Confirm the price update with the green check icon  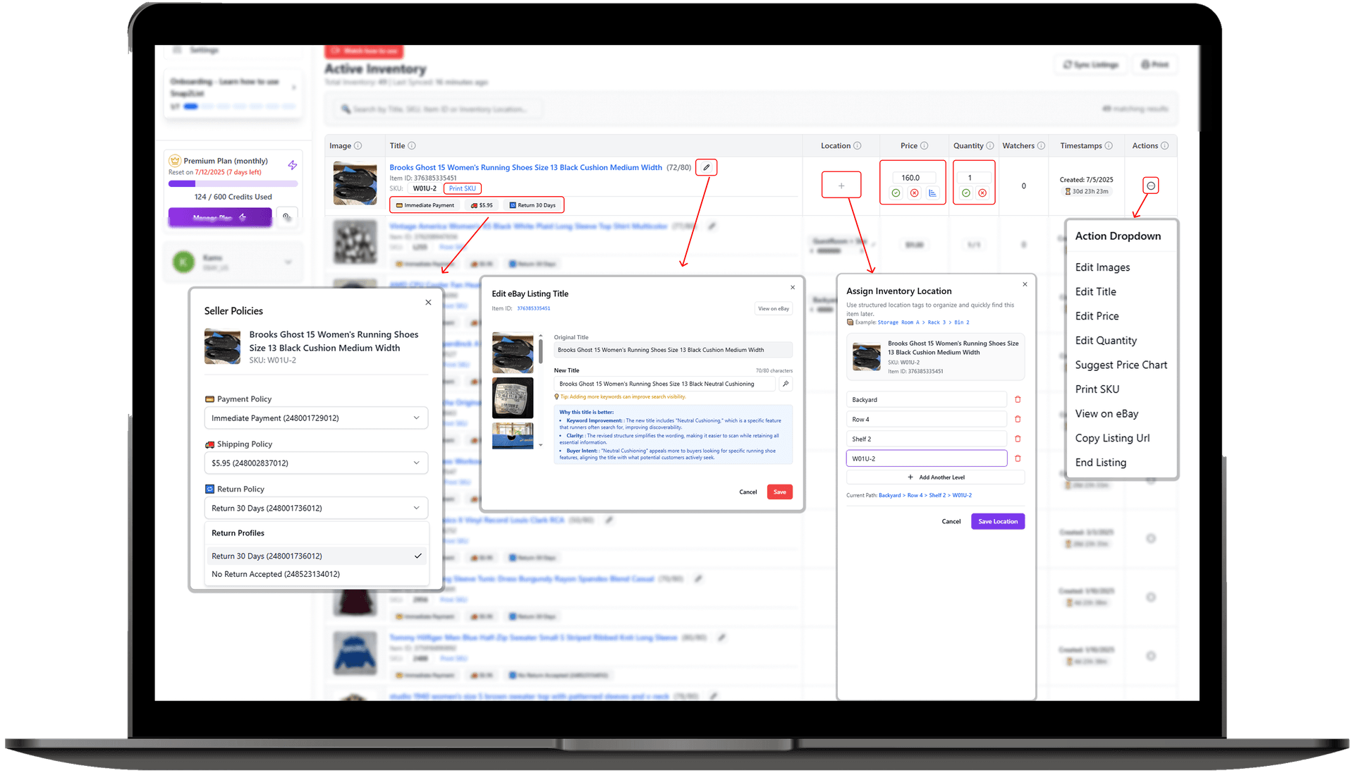click(x=895, y=193)
